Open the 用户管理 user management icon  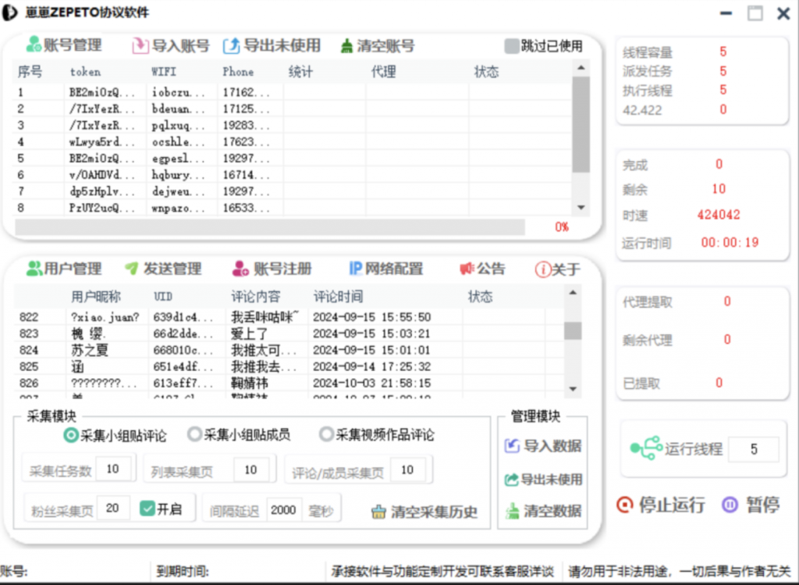[x=34, y=268]
